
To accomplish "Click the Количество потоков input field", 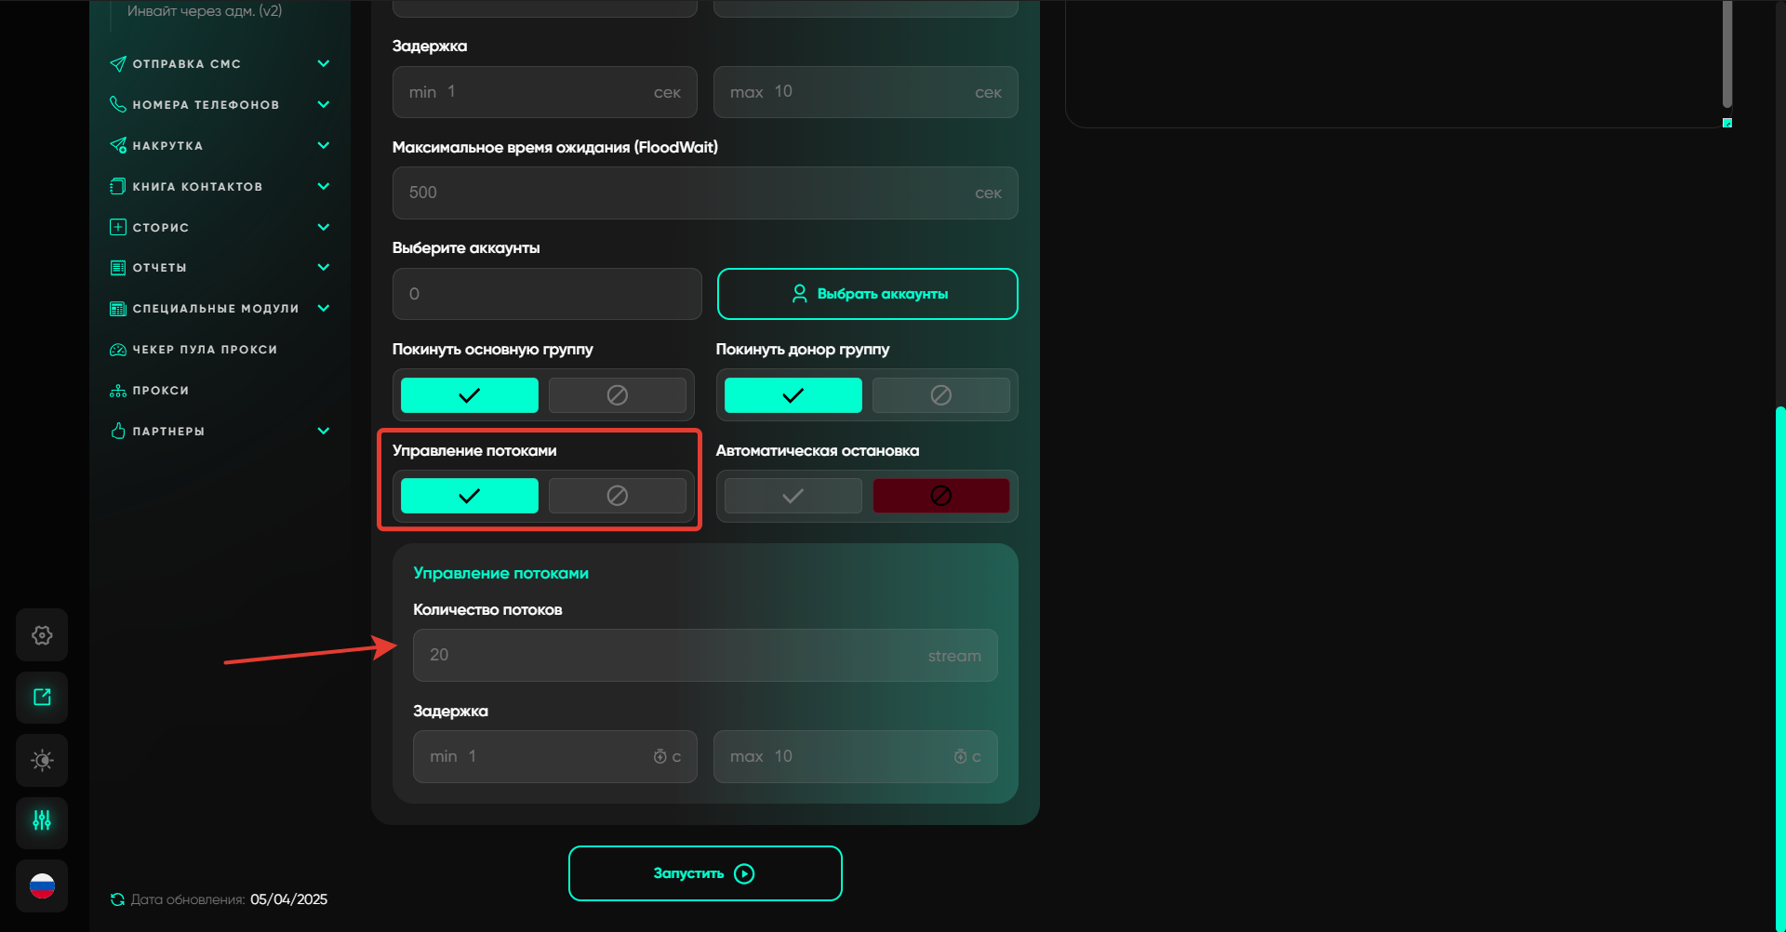I will click(x=704, y=656).
